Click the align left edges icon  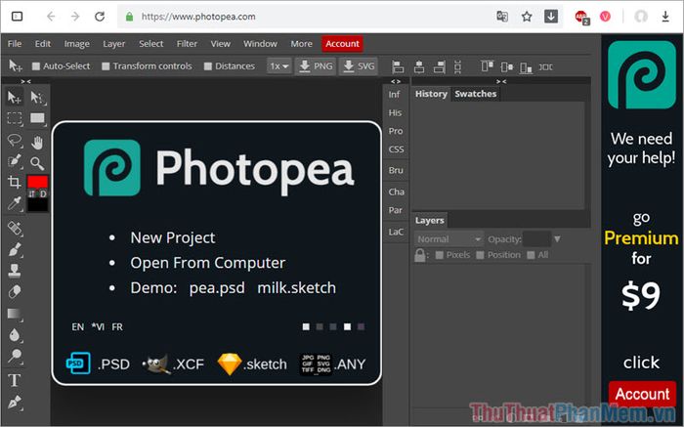[398, 66]
